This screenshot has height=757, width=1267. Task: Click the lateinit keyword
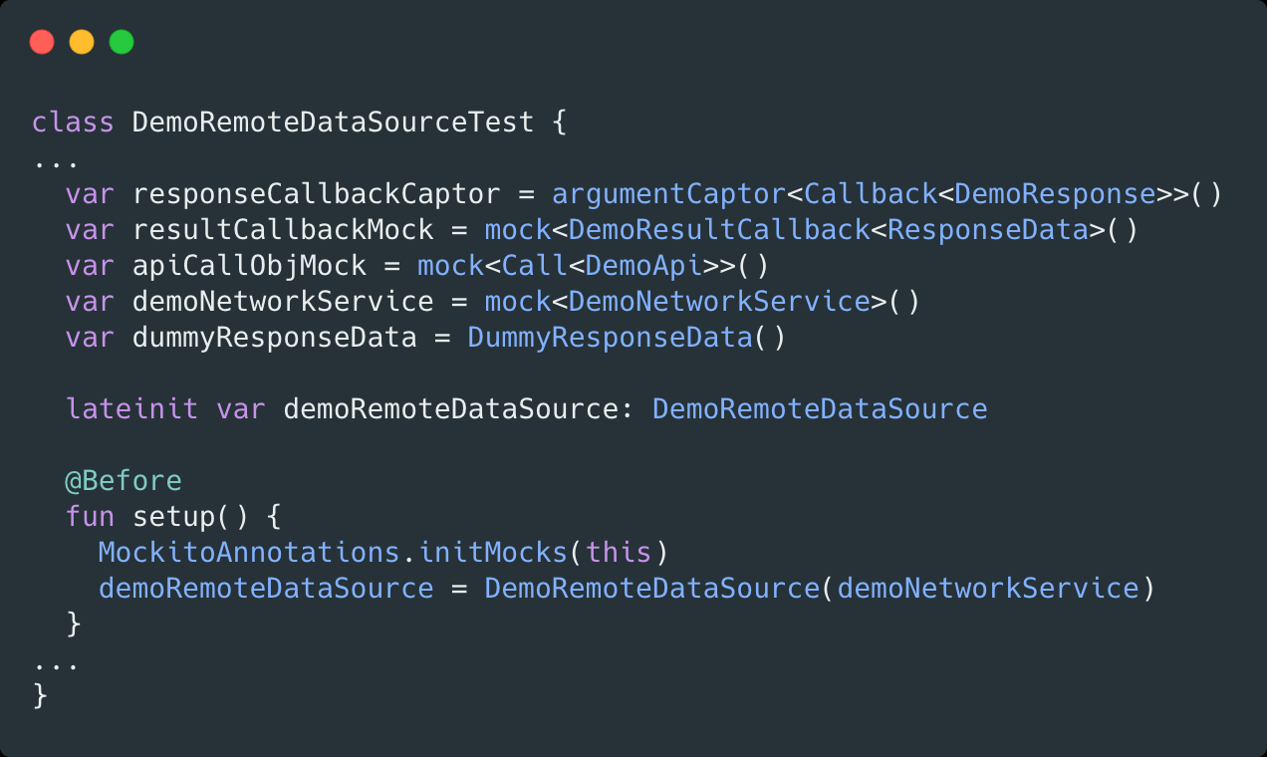point(132,409)
